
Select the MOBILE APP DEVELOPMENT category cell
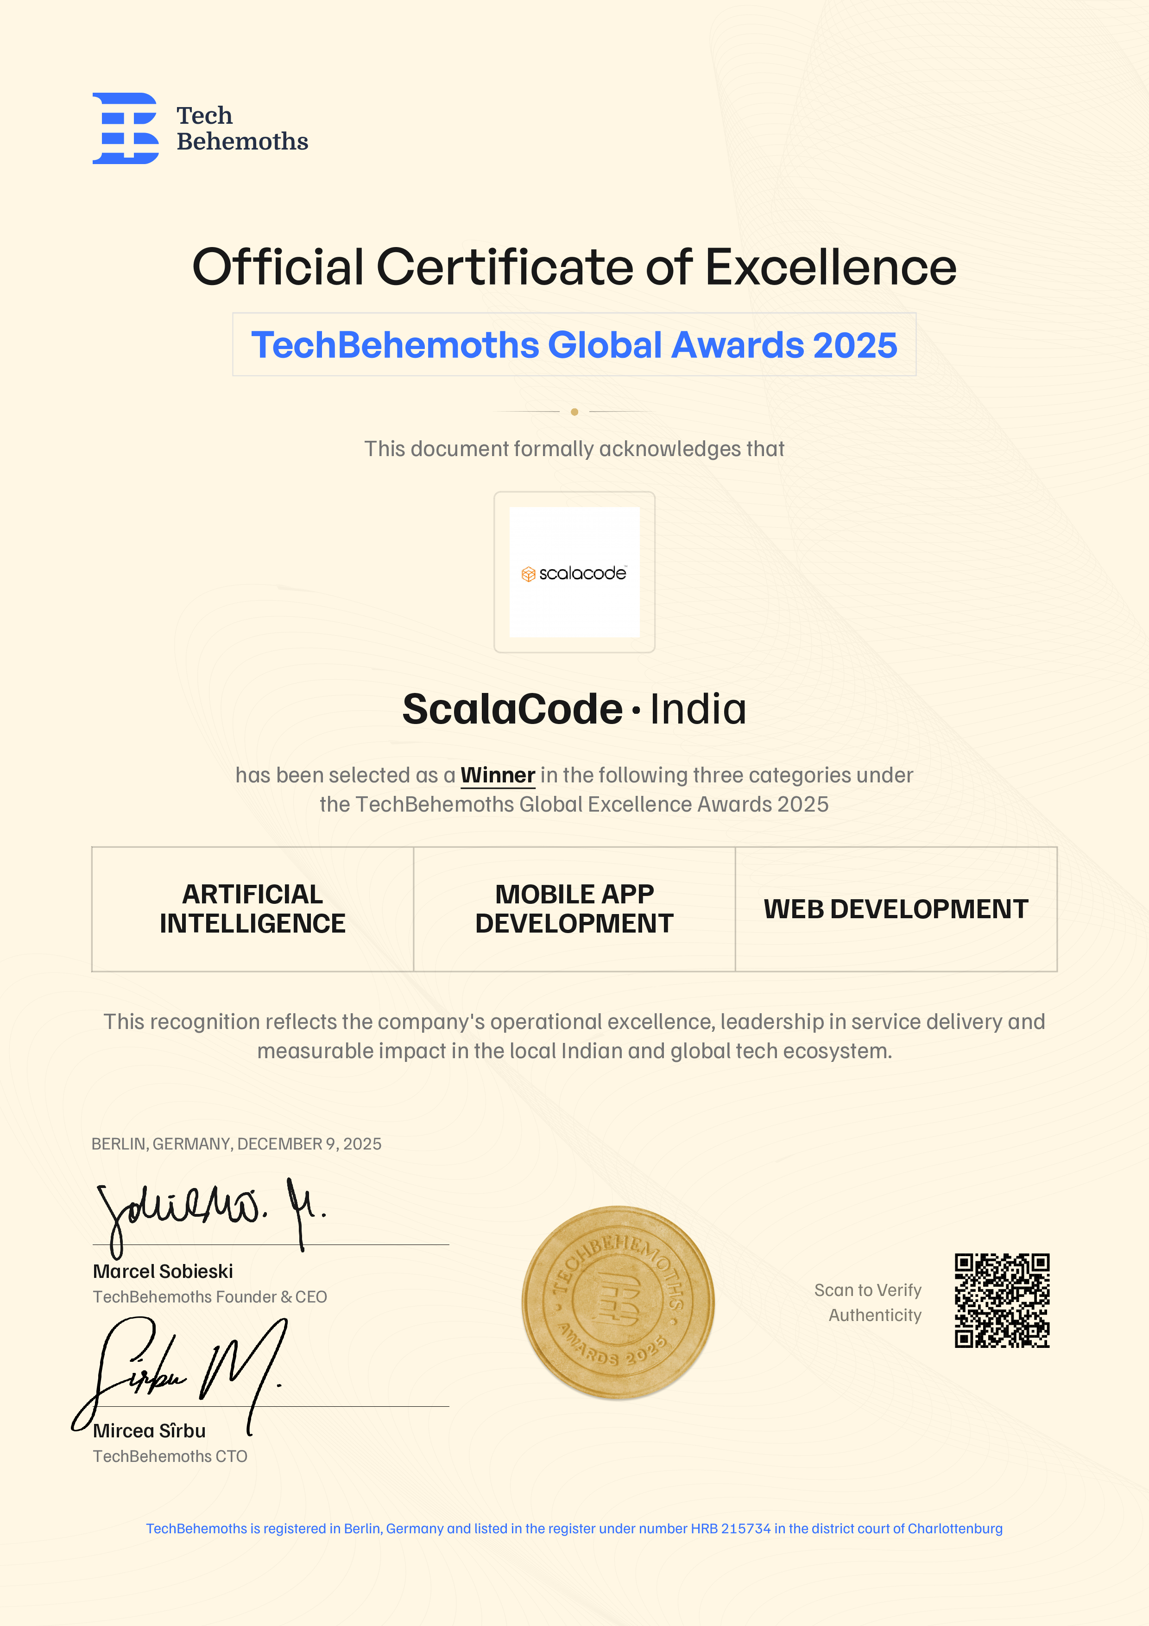point(574,909)
